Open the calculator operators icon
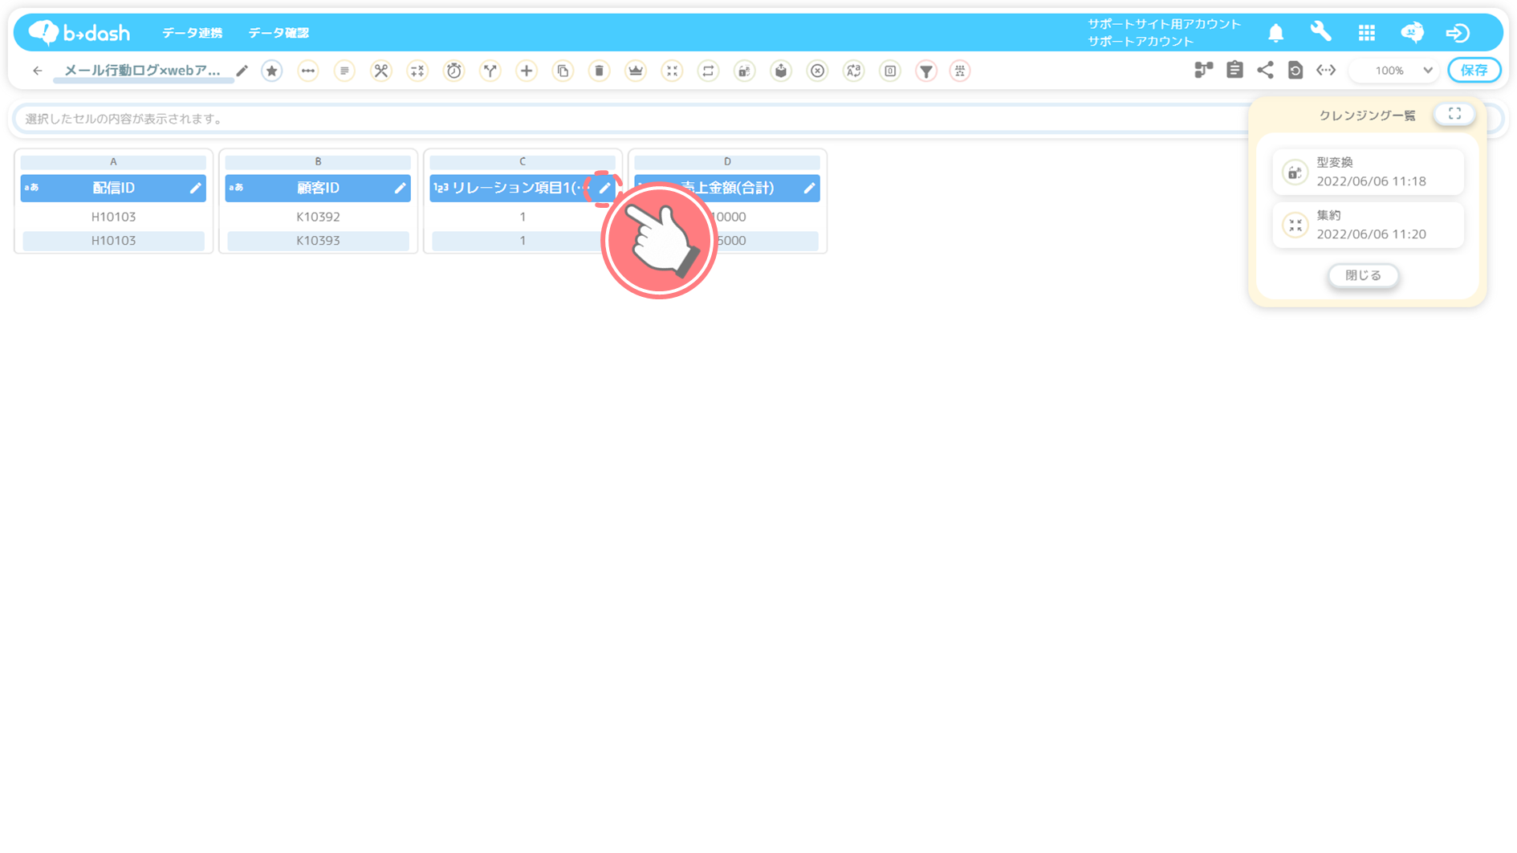Viewport: 1517px width, 853px height. 417,71
